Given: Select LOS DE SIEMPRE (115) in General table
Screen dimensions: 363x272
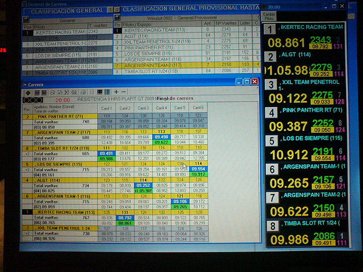Looking at the screenshot, I should pyautogui.click(x=67, y=56).
